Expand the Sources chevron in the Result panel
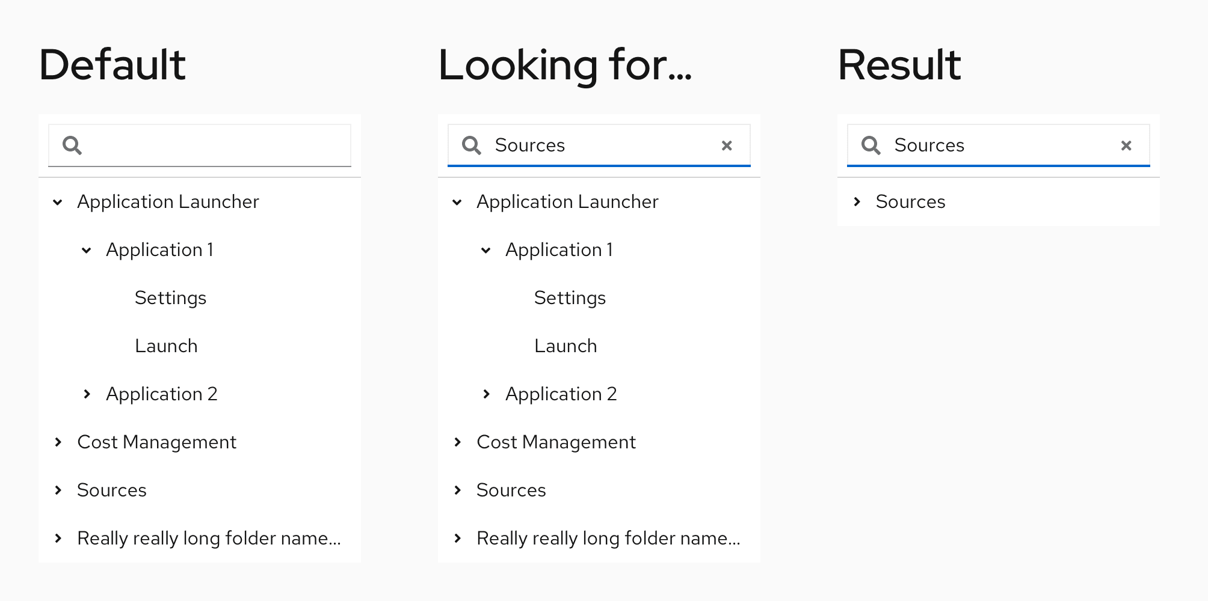This screenshot has height=601, width=1208. pos(857,202)
